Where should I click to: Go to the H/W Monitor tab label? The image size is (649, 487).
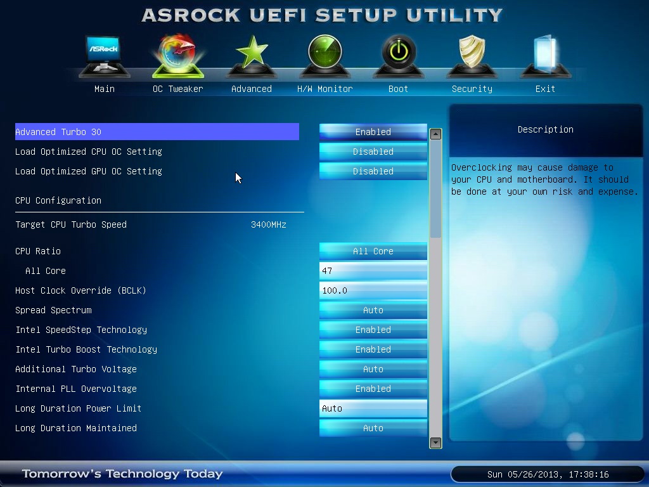[x=325, y=89]
